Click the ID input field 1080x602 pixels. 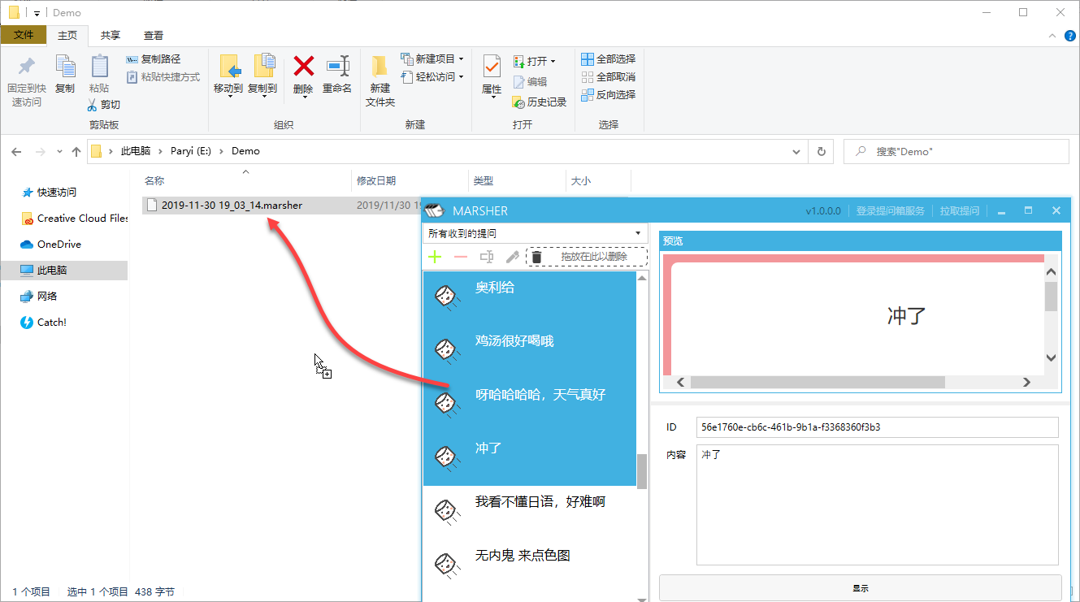[x=878, y=427]
